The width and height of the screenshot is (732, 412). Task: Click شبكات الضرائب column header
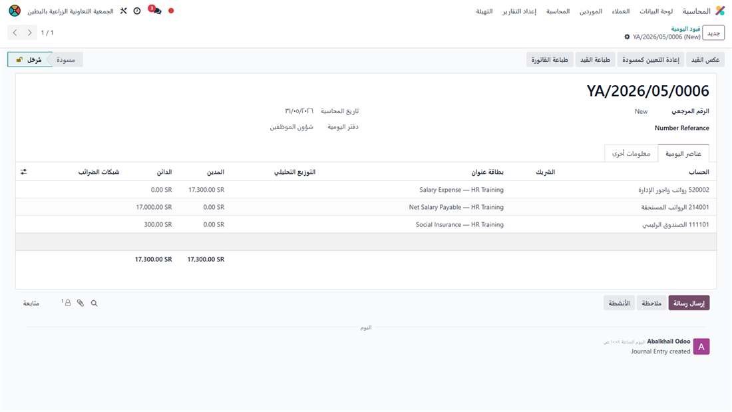coord(98,172)
